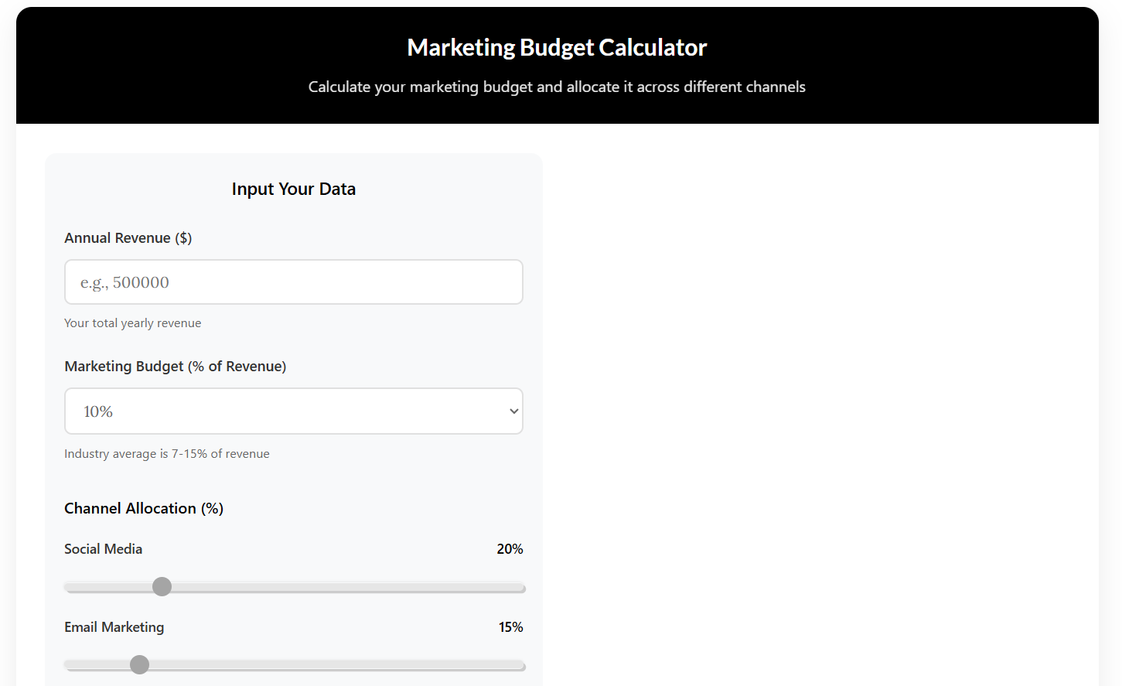Image resolution: width=1122 pixels, height=686 pixels.
Task: Click the Social Media label
Action: [x=104, y=549]
